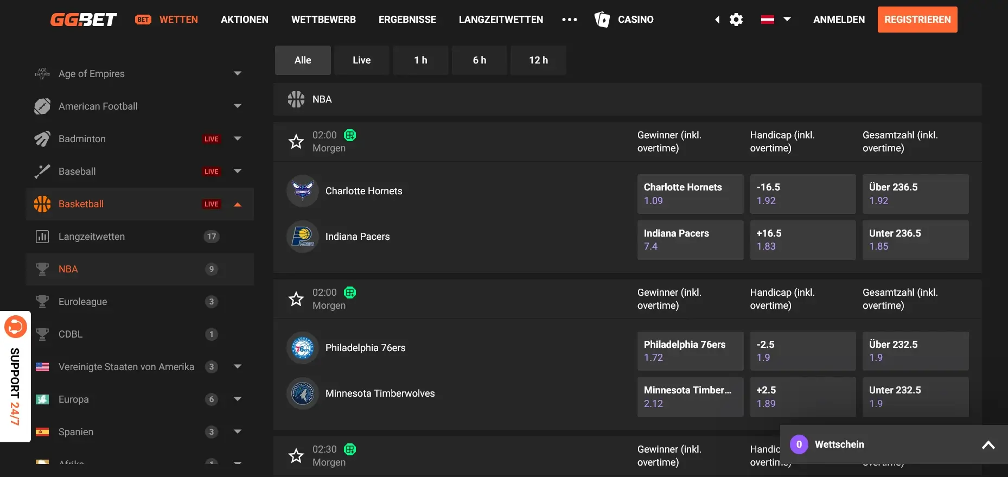Click the ANMELDEN link
1008x477 pixels.
tap(839, 20)
